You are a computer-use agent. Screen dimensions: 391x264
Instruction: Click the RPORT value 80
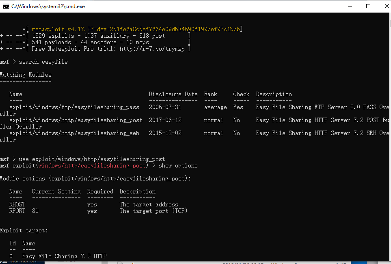pos(35,211)
